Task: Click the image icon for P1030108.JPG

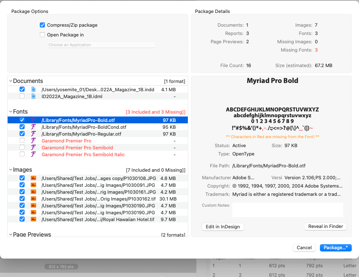Action: (x=33, y=178)
